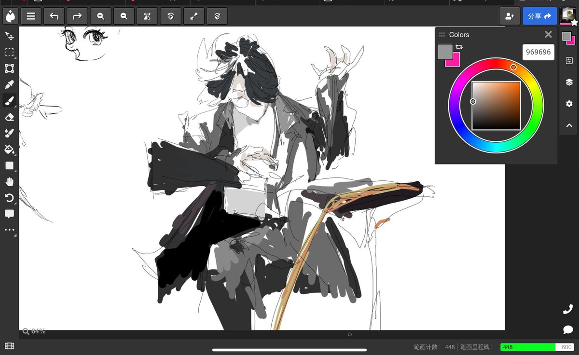Select the Eyedropper tool

9,84
